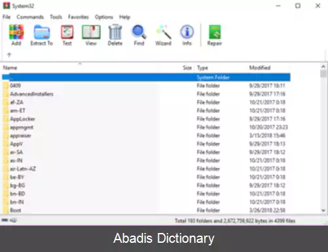This screenshot has width=328, height=252.
Task: Select the be-BY folder
Action: [x=17, y=177]
